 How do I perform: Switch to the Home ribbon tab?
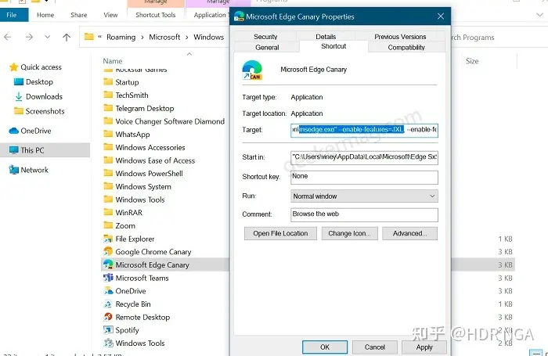(45, 15)
